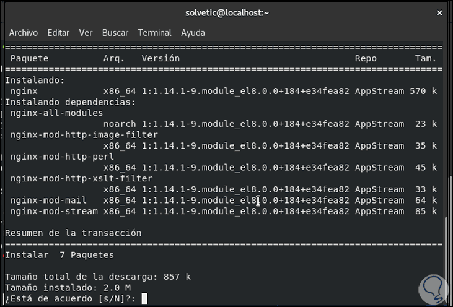The height and width of the screenshot is (307, 453).
Task: Click the 'Resumen de la transacción' heading
Action: click(73, 233)
